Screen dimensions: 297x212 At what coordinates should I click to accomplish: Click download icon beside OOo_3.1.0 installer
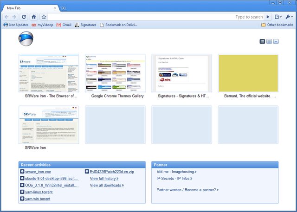tap(22, 185)
